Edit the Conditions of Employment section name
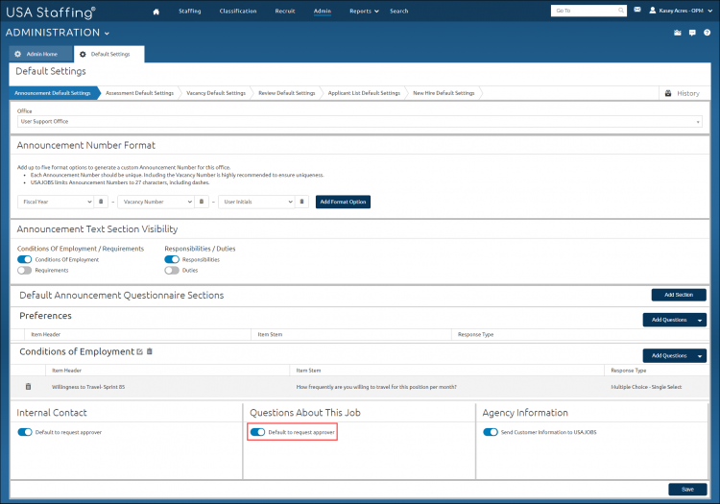Screen dimensions: 720x504 (x=139, y=351)
